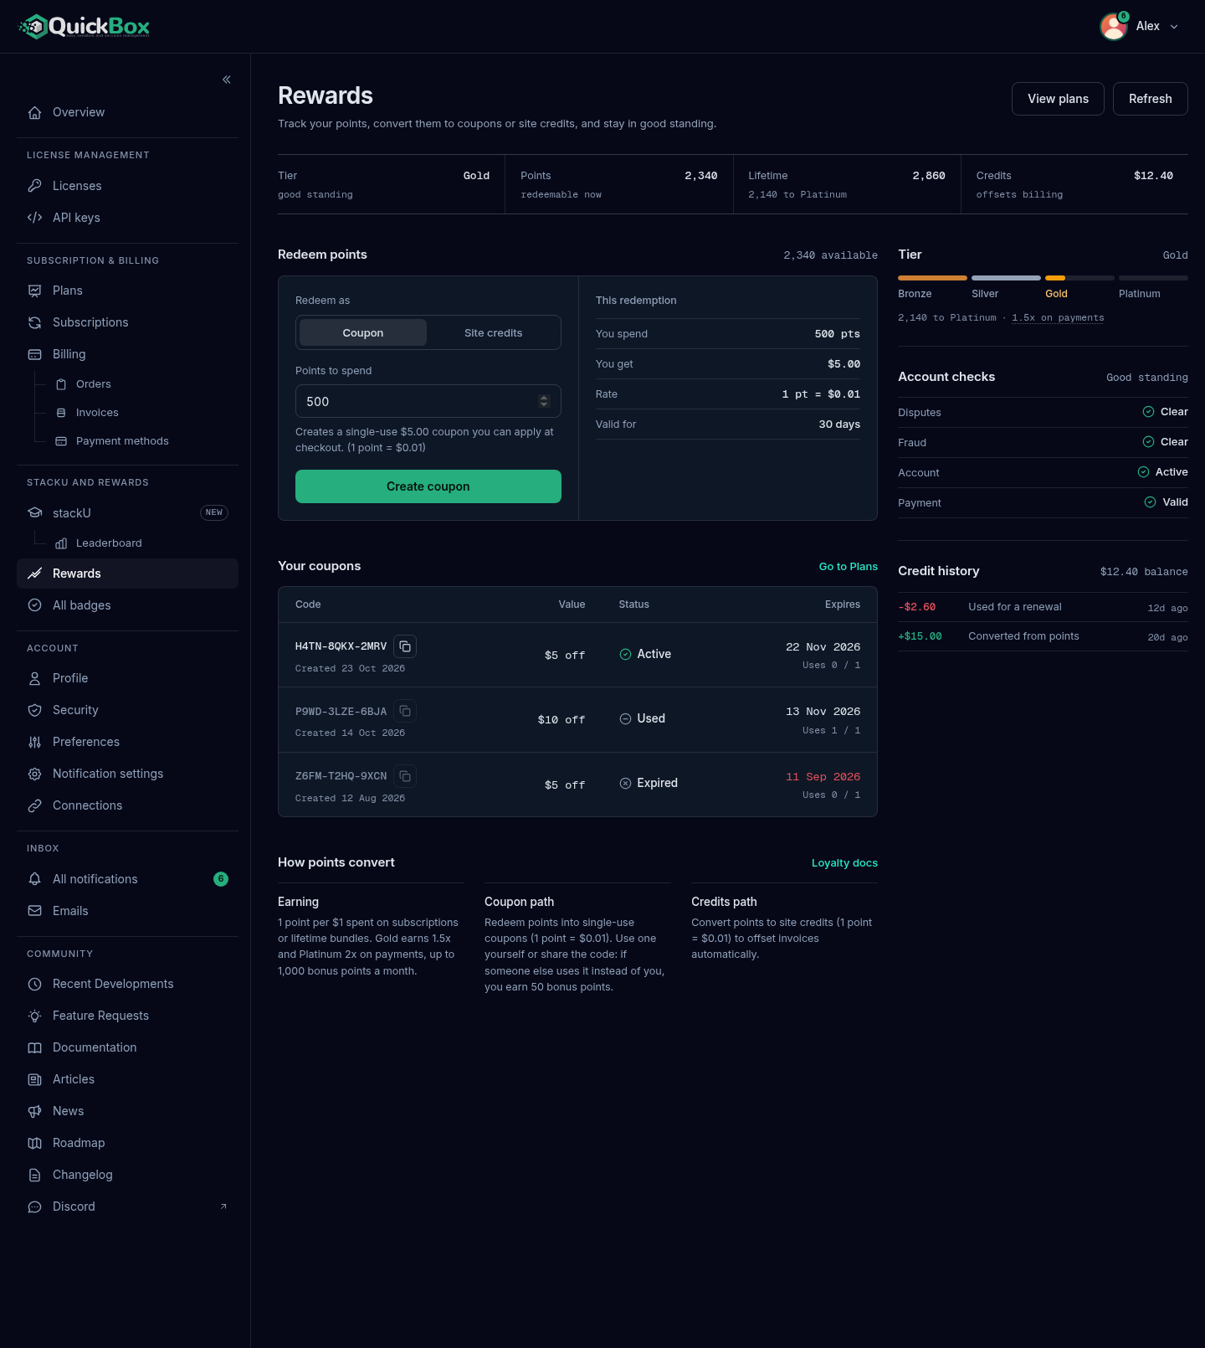Switch redemption type to Site credits
This screenshot has height=1348, width=1205.
pos(494,332)
